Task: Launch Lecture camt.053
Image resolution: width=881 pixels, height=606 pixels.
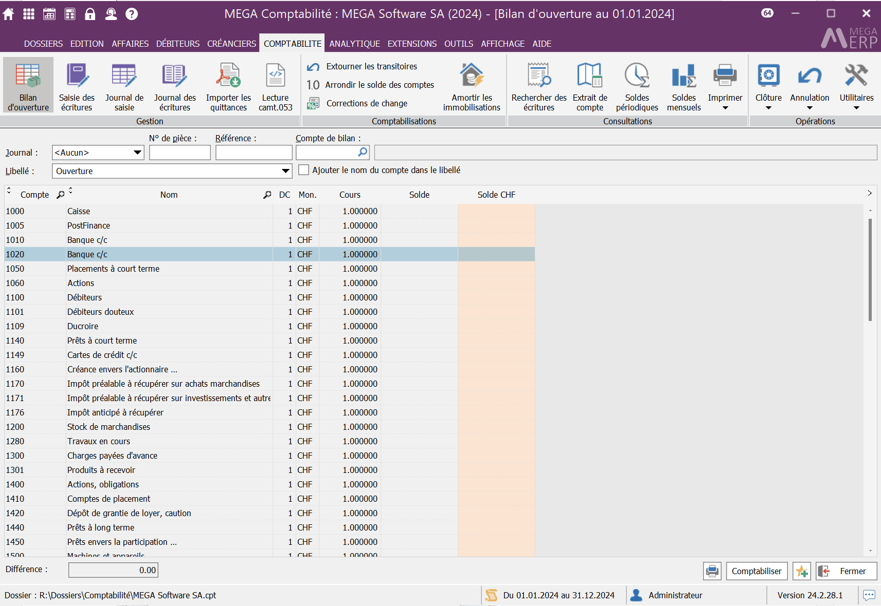Action: (276, 87)
